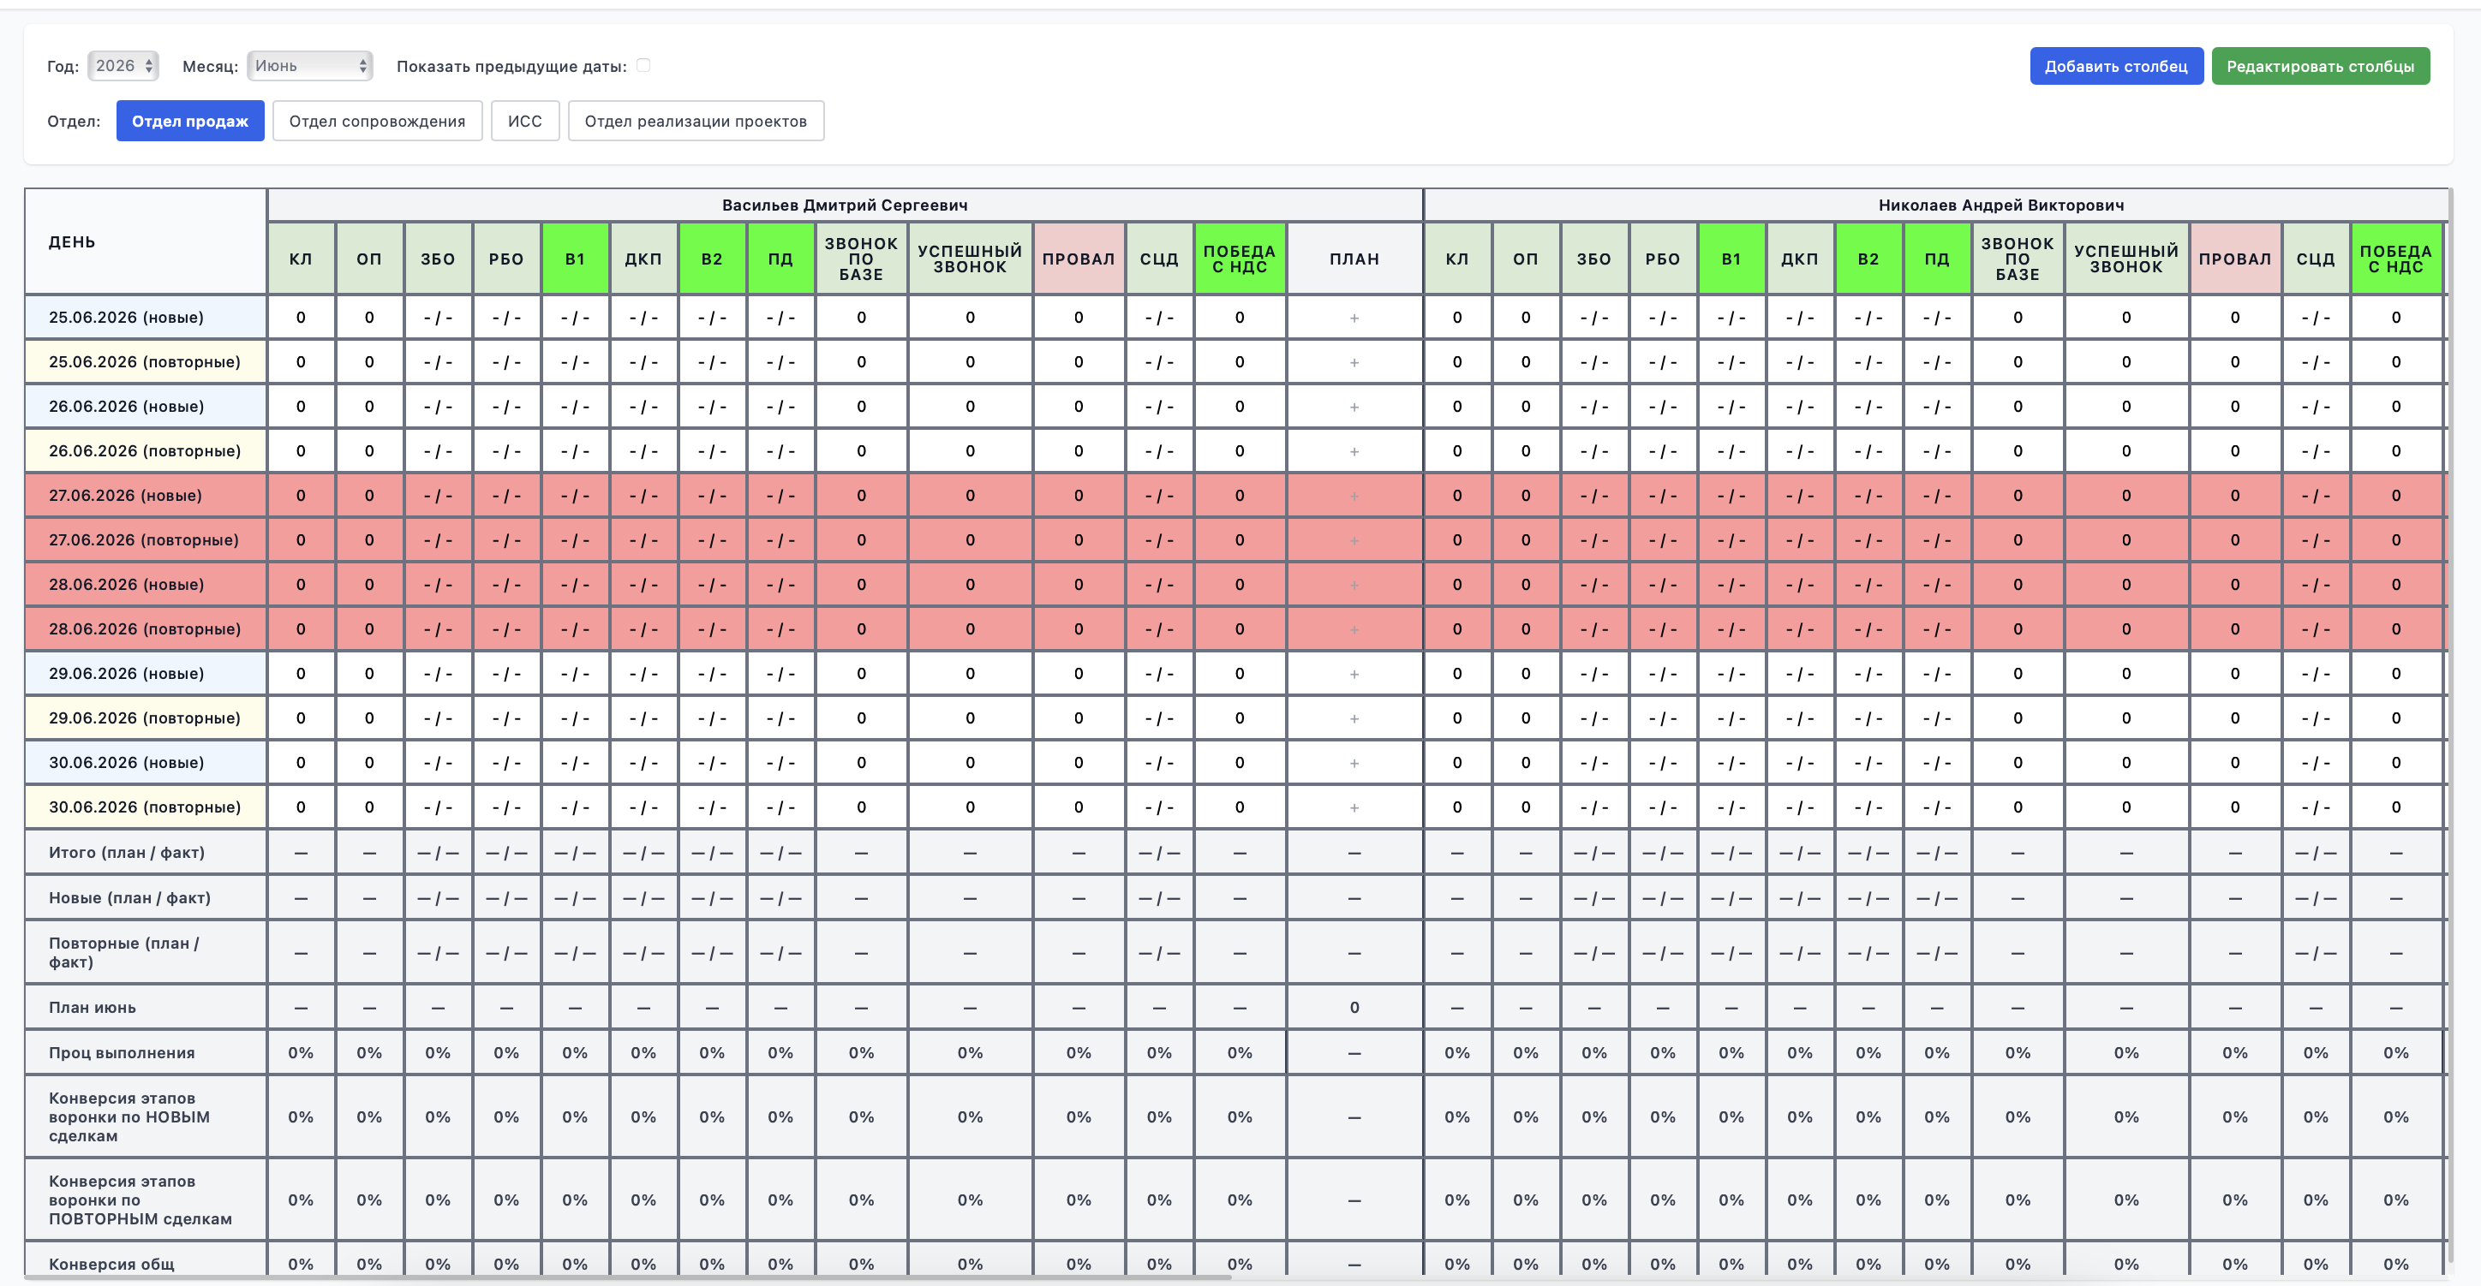Add plan with plus on 30.06.2026 (новые) row
Image resolution: width=2481 pixels, height=1286 pixels.
pyautogui.click(x=1354, y=764)
